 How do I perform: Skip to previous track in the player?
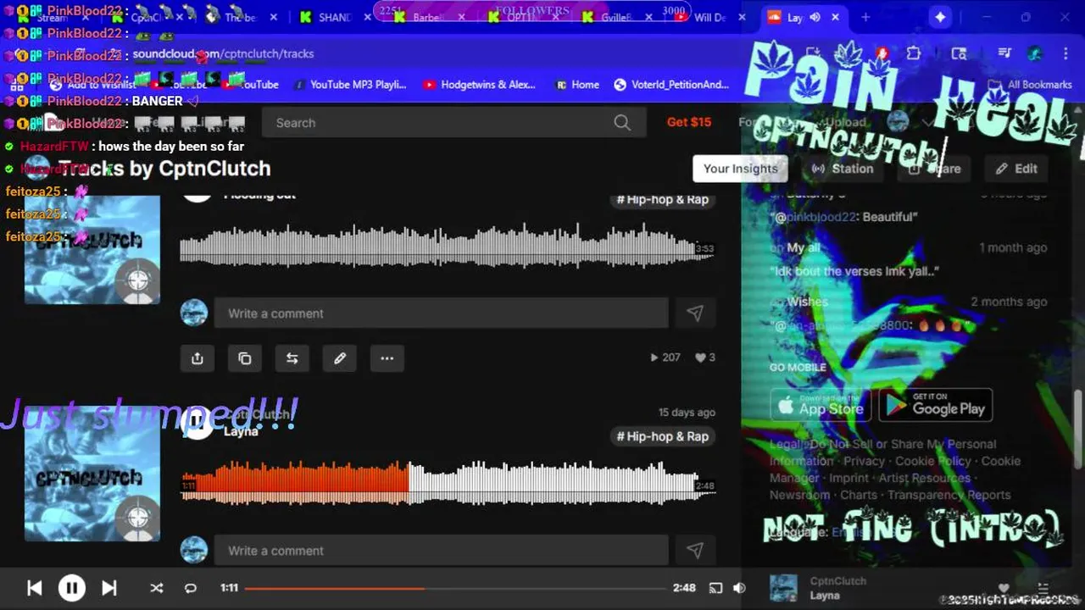pos(35,588)
